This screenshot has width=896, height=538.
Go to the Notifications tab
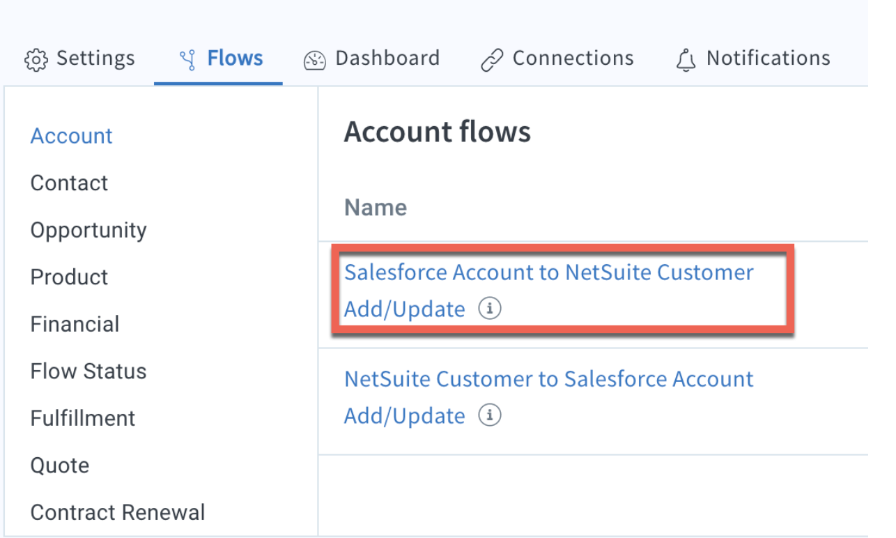pyautogui.click(x=752, y=59)
